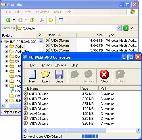Open ID3 tags from converter toolbar
Viewport: 142px width, 140px height.
click(120, 76)
